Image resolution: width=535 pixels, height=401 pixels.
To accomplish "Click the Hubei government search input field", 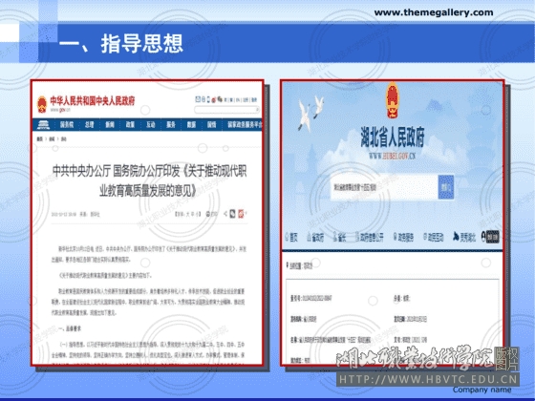I will [384, 187].
